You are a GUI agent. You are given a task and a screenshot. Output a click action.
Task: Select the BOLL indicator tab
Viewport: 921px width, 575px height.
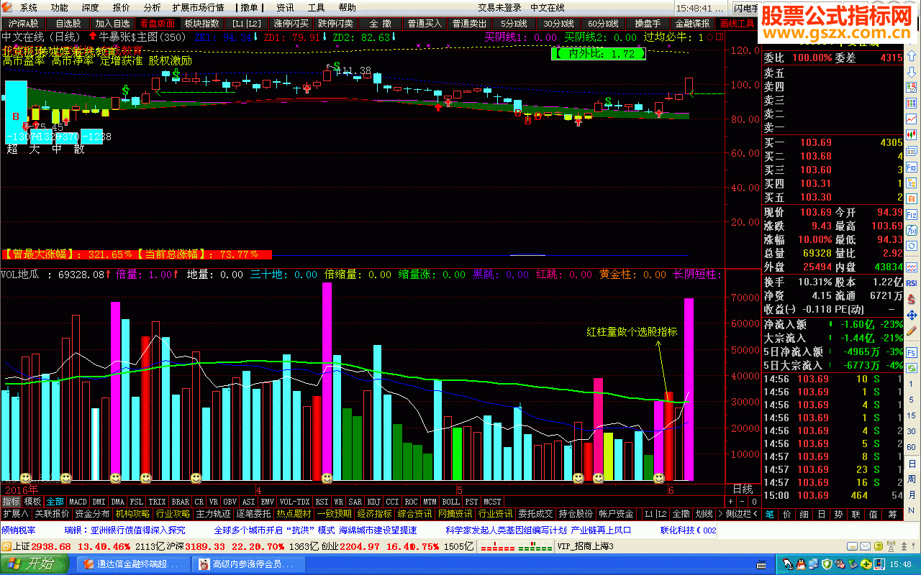[450, 501]
